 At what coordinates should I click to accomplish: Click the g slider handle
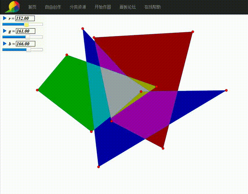click(x=28, y=37)
